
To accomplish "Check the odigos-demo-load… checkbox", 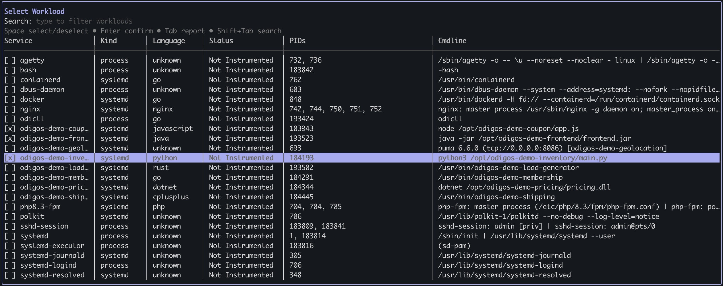I will click(x=10, y=168).
